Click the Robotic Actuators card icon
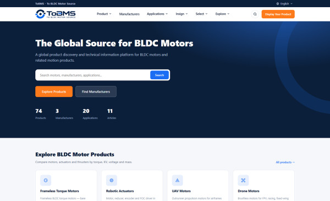Viewport: 330px width, 201px height. point(112,181)
